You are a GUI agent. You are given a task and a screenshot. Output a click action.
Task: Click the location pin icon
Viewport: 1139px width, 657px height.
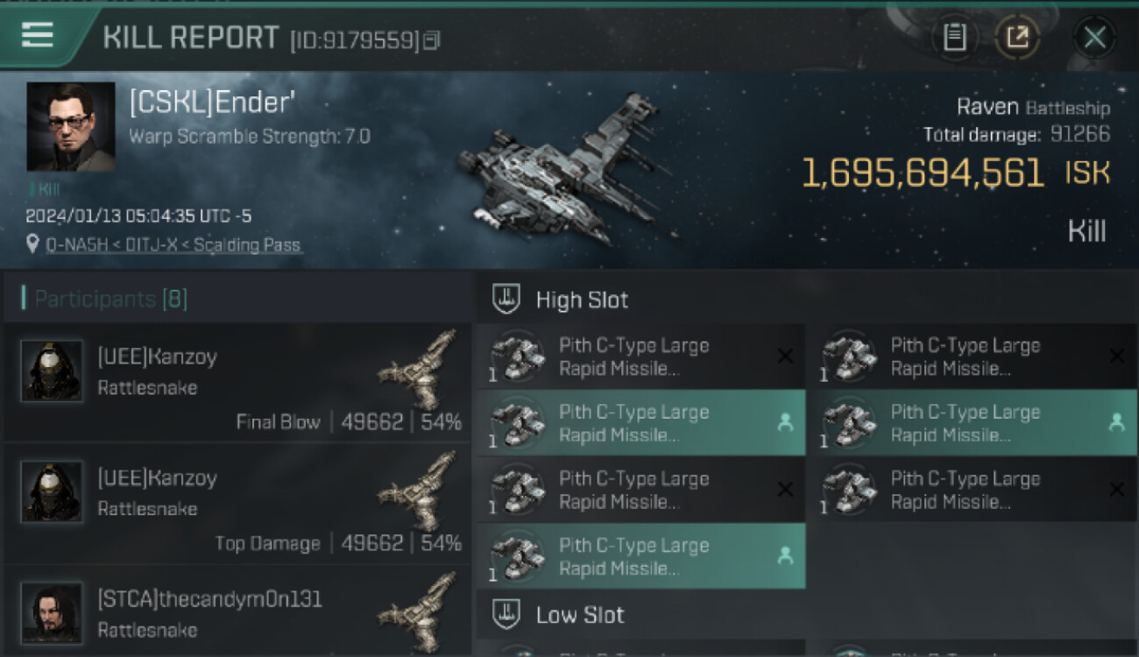click(33, 244)
